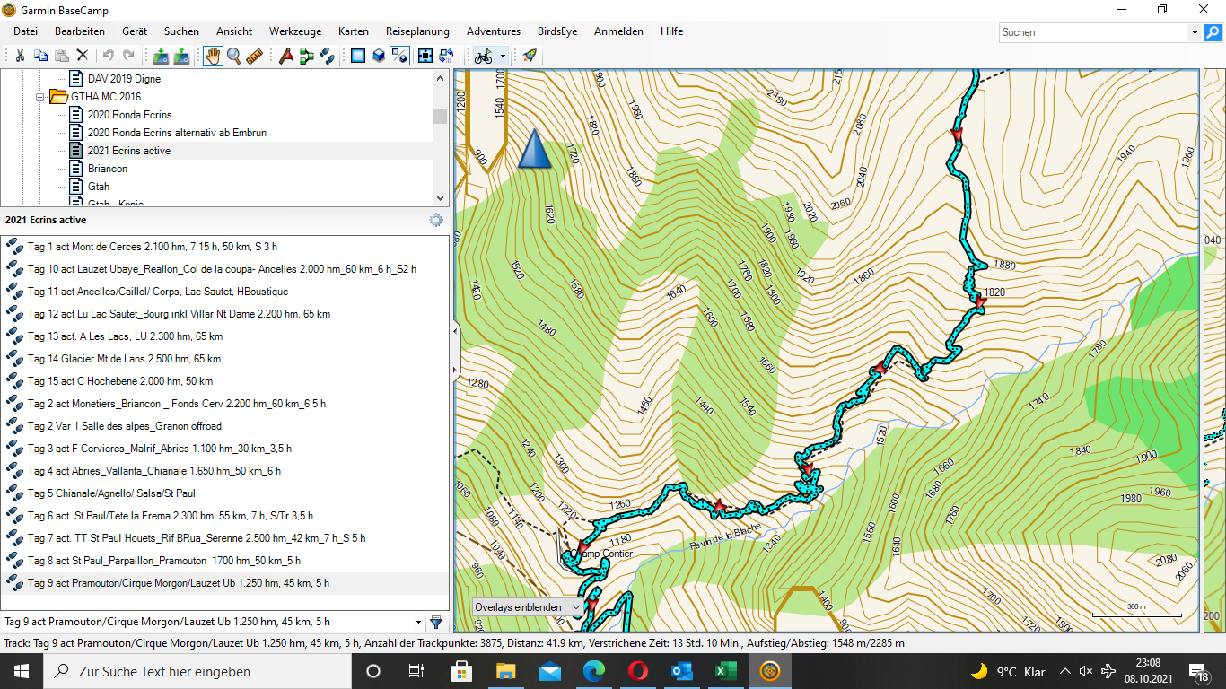Image resolution: width=1226 pixels, height=689 pixels.
Task: Toggle 2D map view
Action: pos(358,56)
